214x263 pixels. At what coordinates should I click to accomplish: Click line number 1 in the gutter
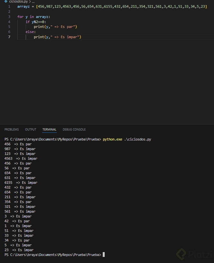(x=9, y=6)
